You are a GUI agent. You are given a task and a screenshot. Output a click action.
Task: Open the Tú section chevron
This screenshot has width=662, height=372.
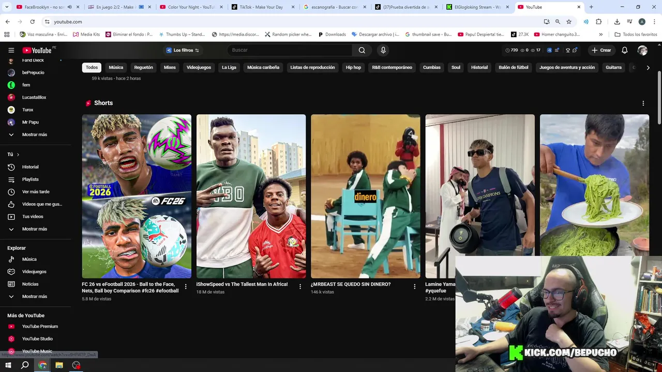(x=18, y=154)
